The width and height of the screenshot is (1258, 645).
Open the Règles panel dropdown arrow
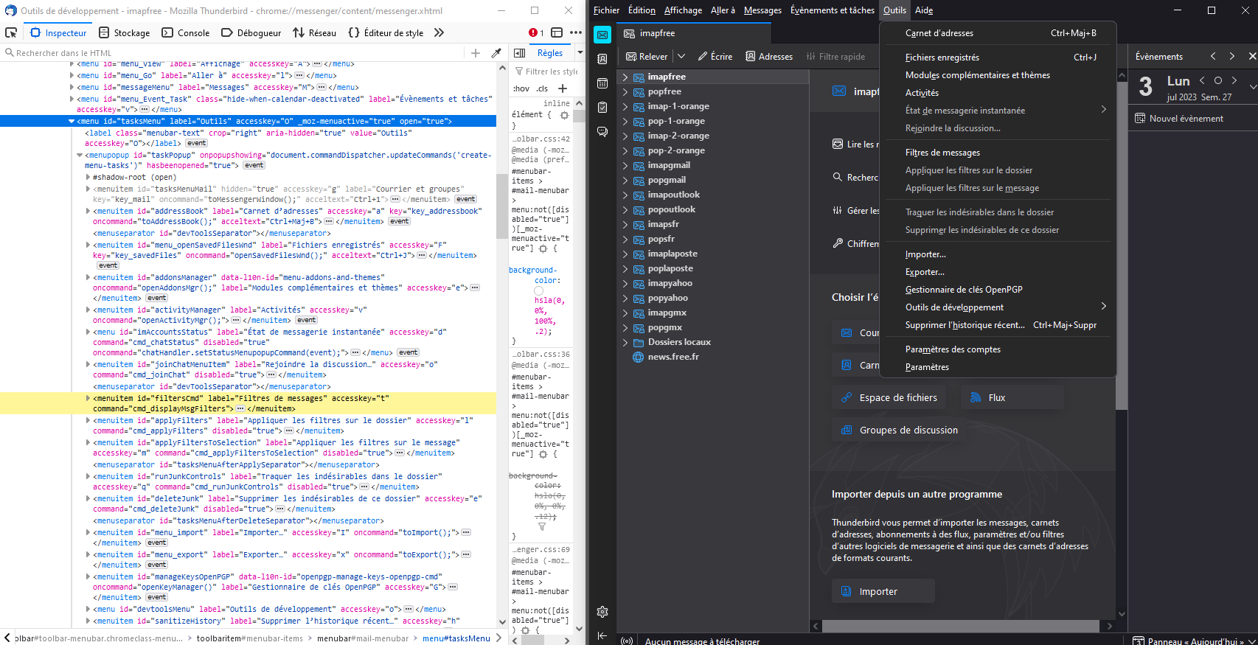pos(580,53)
